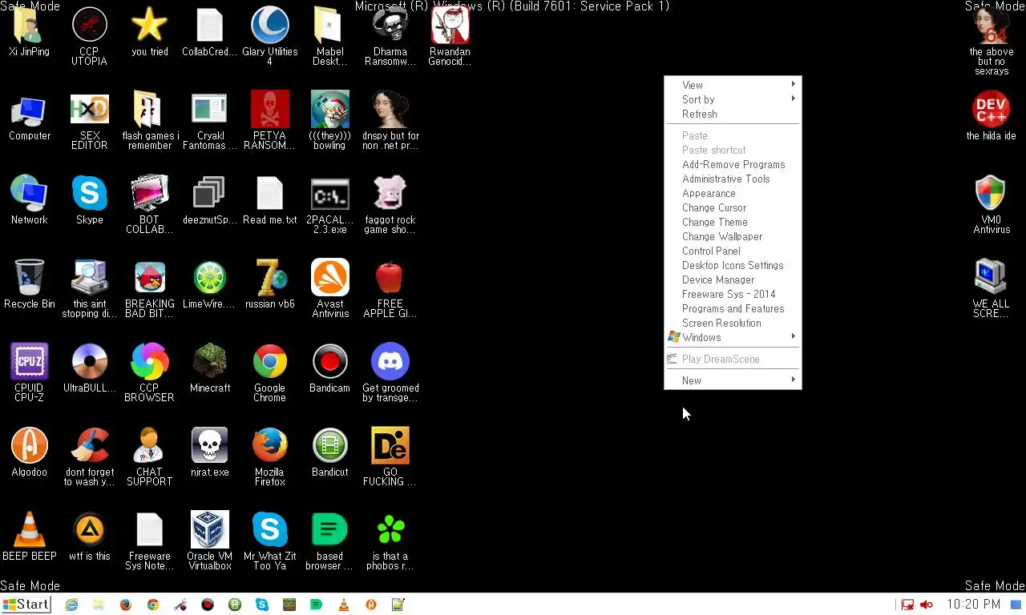Select the CHAT SUPPORT icon
1026x615 pixels.
(x=149, y=456)
